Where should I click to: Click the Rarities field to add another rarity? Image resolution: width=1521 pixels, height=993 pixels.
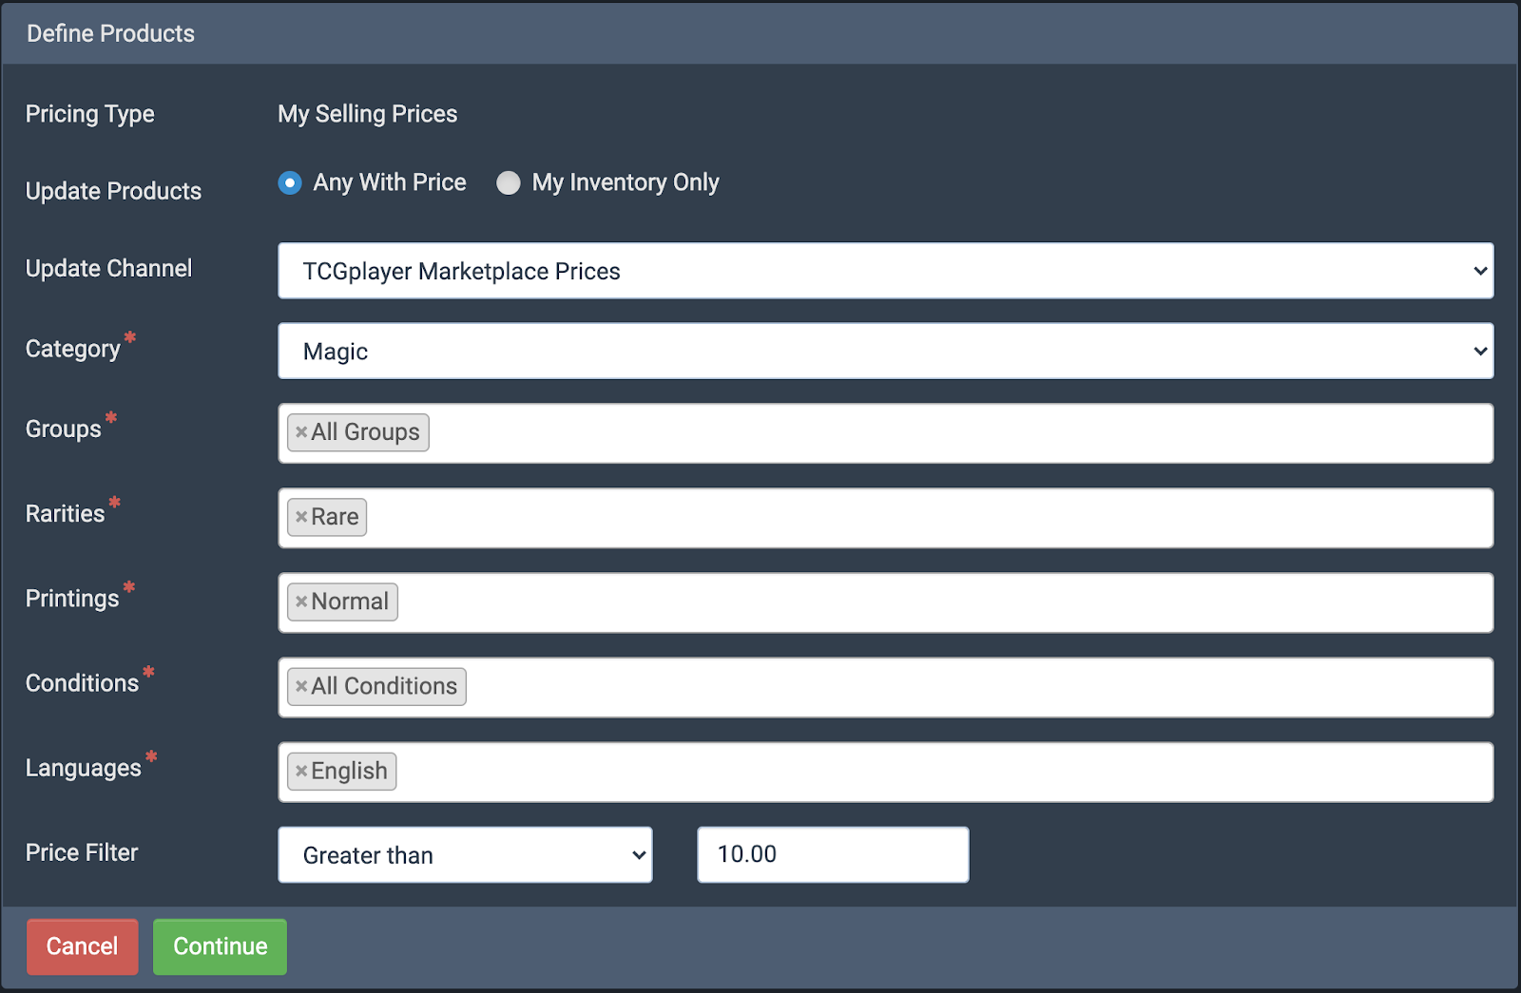pos(856,517)
